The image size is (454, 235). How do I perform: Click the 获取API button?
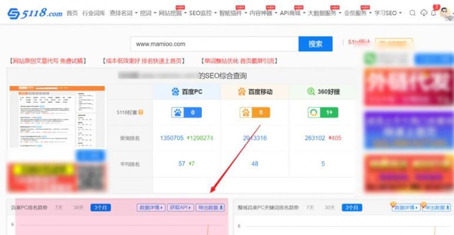pyautogui.click(x=181, y=207)
